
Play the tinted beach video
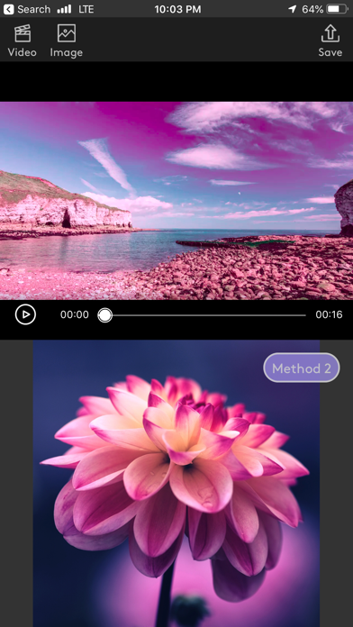25,314
